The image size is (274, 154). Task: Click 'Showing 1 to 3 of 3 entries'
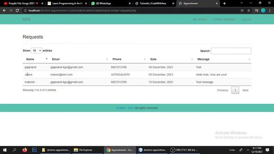(39, 90)
